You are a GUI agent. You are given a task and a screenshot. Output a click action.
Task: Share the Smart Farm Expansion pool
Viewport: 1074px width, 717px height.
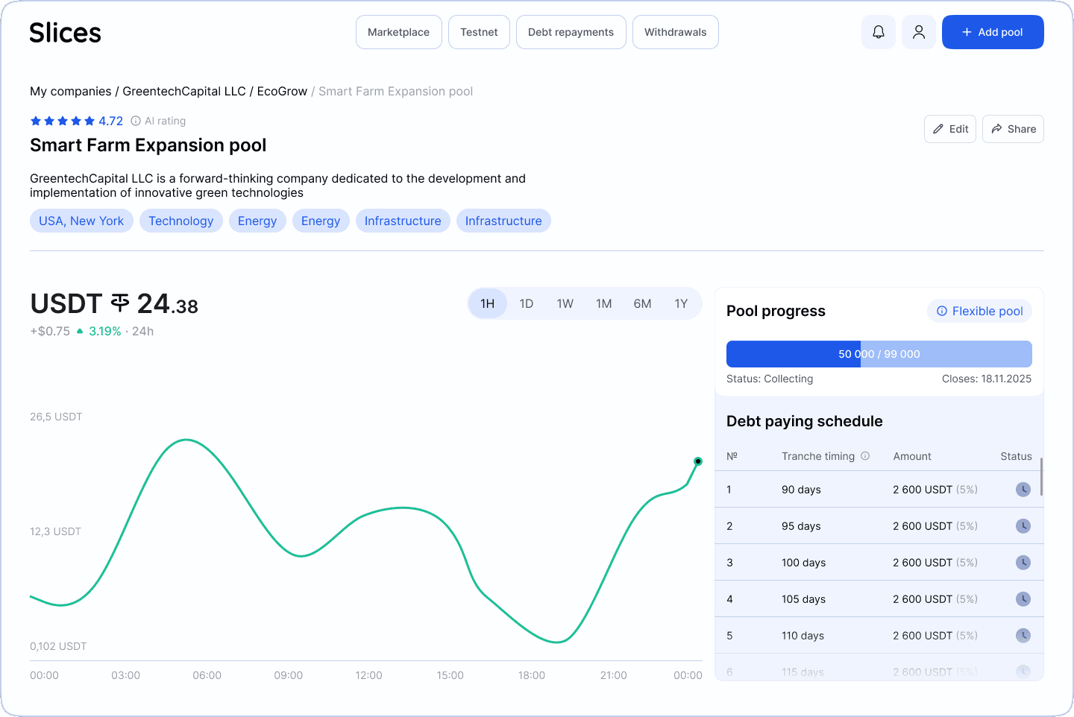(1013, 129)
